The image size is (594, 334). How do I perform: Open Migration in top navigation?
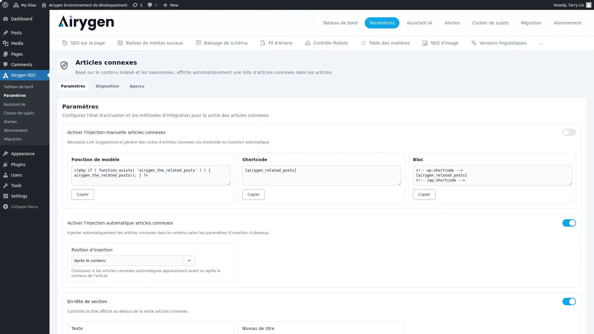click(531, 23)
